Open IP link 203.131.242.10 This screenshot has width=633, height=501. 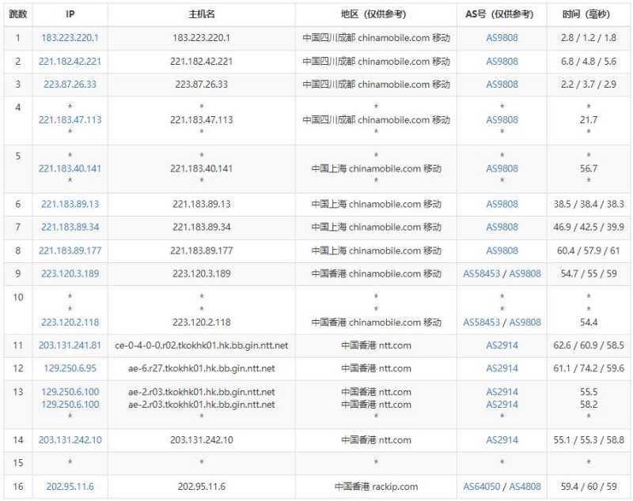[70, 439]
